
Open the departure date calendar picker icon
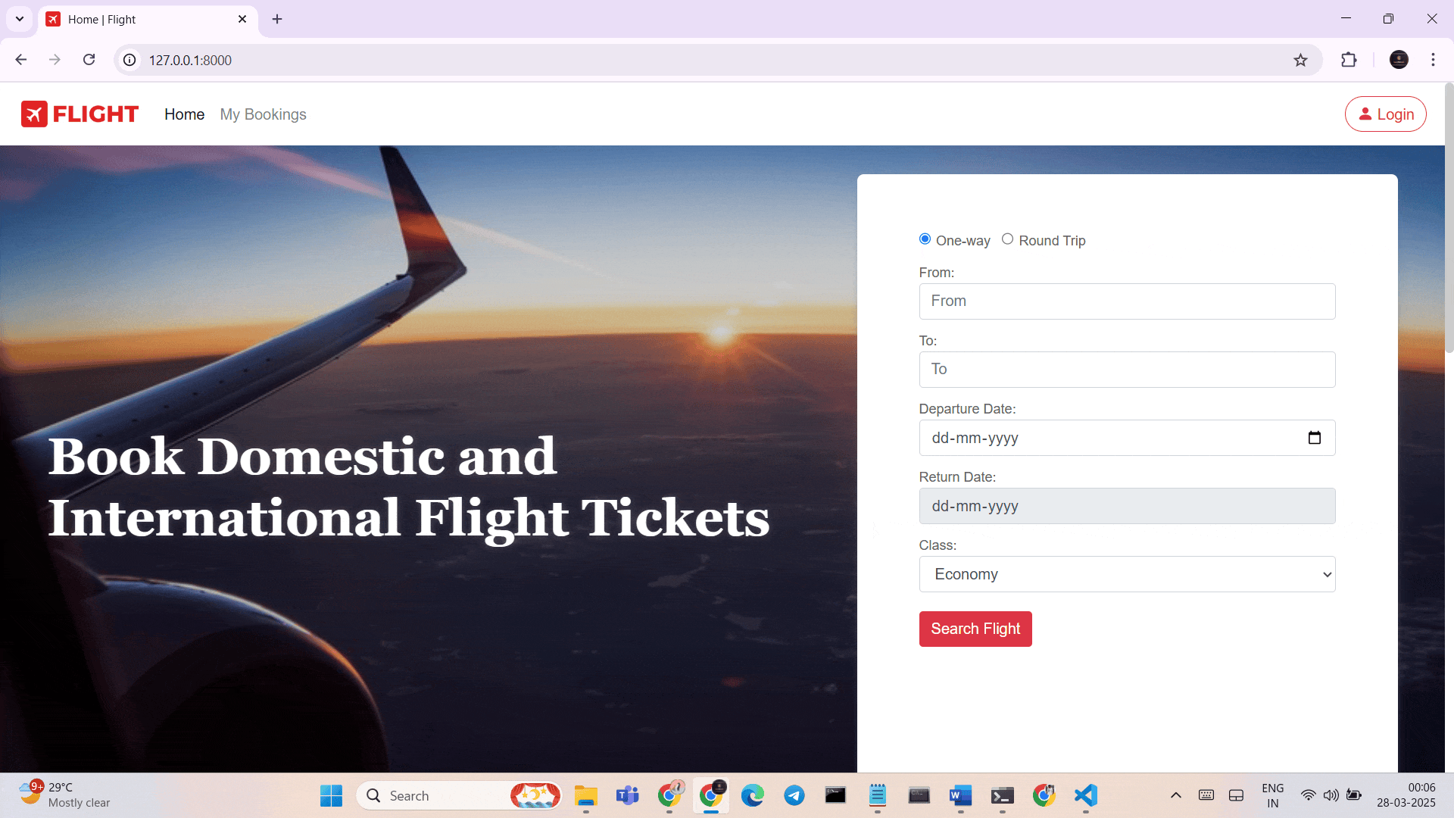(1315, 438)
